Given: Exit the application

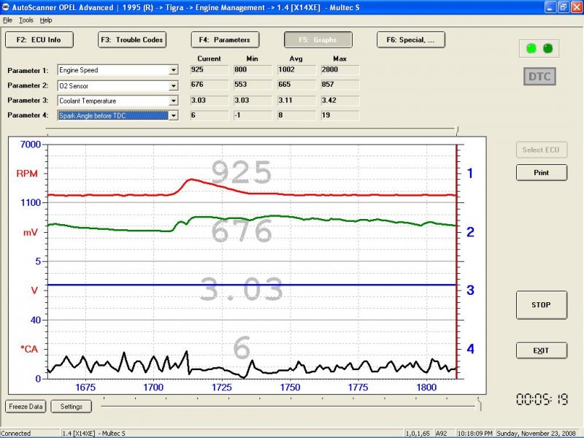Looking at the screenshot, I should 542,350.
